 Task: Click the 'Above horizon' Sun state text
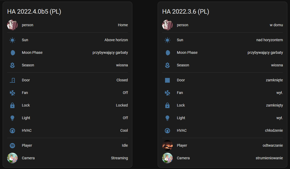coord(116,40)
